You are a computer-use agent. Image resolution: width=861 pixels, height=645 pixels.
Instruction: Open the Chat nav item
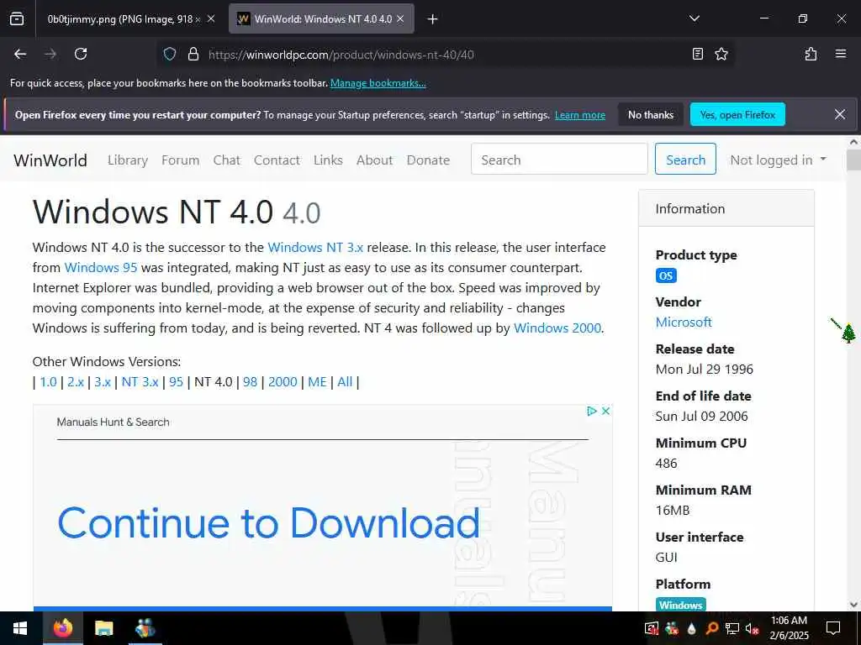point(227,160)
